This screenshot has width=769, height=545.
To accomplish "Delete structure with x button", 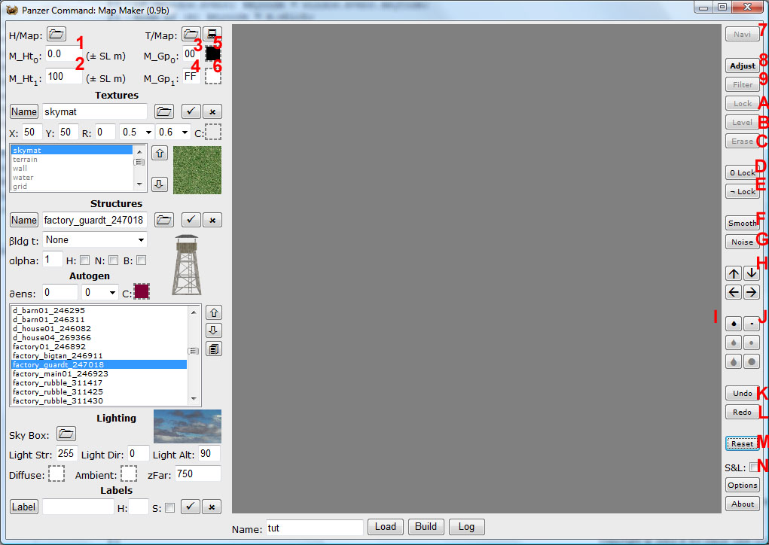I will 212,220.
